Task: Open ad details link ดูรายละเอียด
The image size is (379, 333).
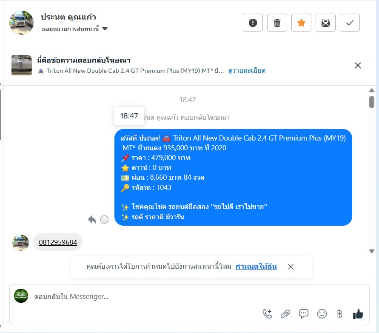Action: point(247,71)
